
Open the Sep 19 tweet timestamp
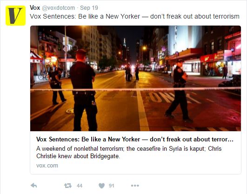[89, 8]
